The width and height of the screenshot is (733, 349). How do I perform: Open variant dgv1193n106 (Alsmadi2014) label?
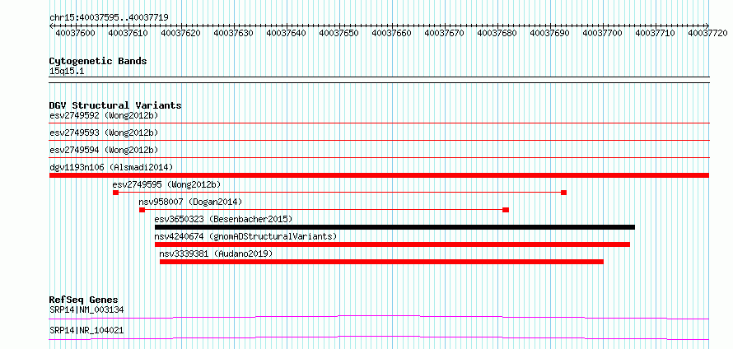(111, 167)
